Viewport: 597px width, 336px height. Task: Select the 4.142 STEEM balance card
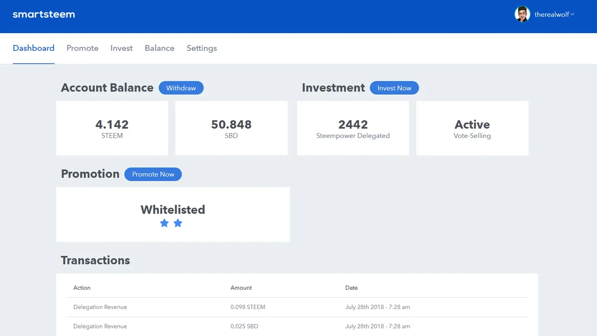112,128
